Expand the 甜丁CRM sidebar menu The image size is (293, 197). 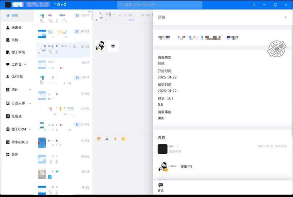coord(18,129)
